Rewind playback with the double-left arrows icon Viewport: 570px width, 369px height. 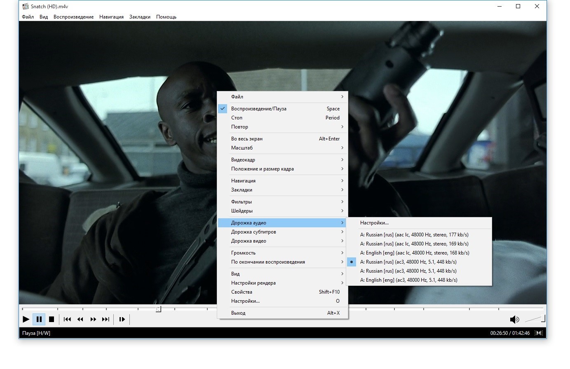(x=80, y=319)
